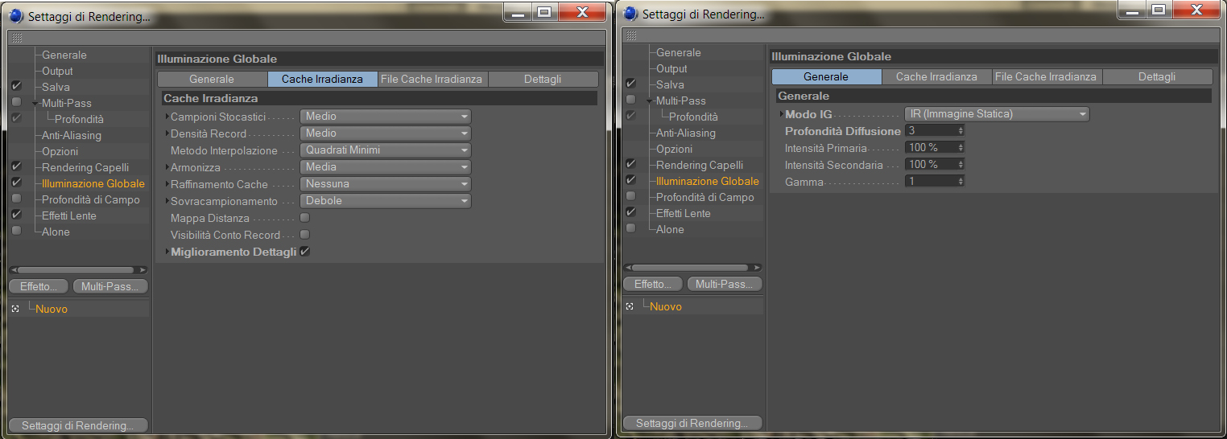Screen dimensions: 1227x439
Task: Select Cache Irradianza tab in left window
Action: click(322, 79)
